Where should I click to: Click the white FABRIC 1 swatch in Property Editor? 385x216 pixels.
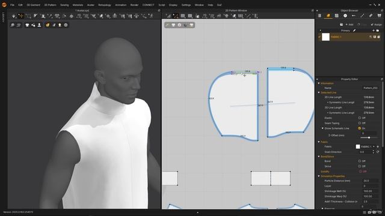click(358, 146)
